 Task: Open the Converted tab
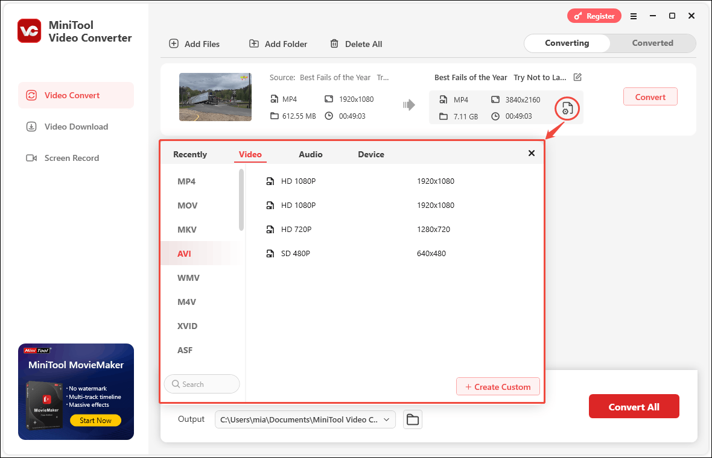pyautogui.click(x=652, y=43)
